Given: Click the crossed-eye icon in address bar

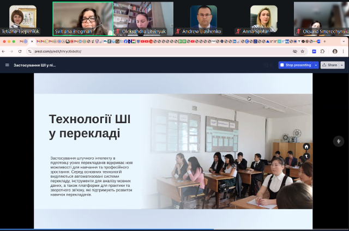Looking at the screenshot, I should (295, 51).
